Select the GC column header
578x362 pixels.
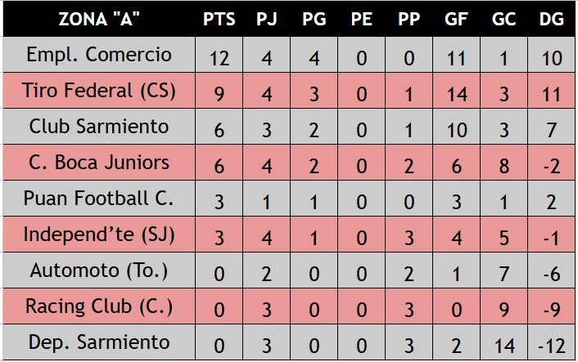click(x=503, y=19)
